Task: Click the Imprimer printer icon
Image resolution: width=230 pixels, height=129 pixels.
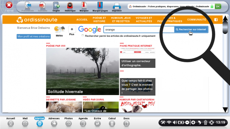Action: point(117,6)
